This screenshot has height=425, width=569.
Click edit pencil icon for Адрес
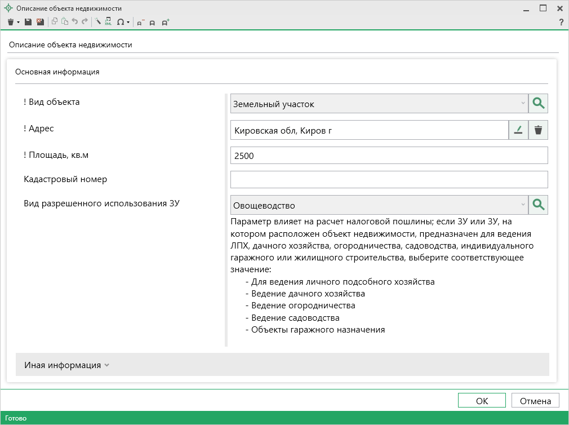[x=518, y=130]
